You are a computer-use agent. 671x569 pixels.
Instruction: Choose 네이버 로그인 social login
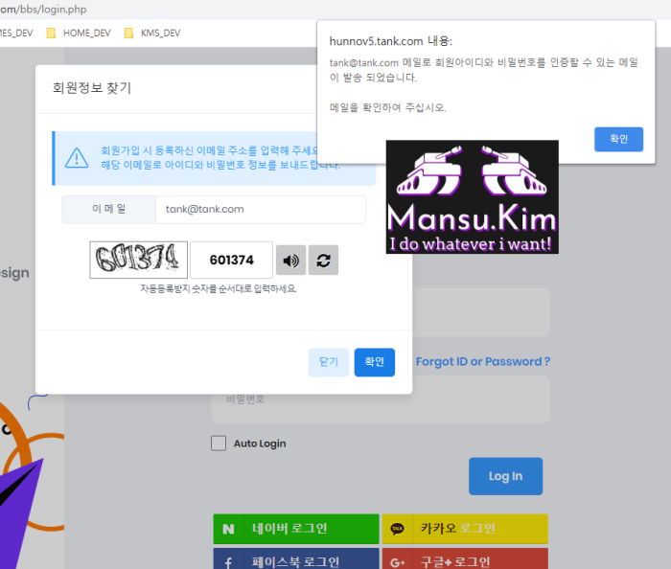(296, 529)
